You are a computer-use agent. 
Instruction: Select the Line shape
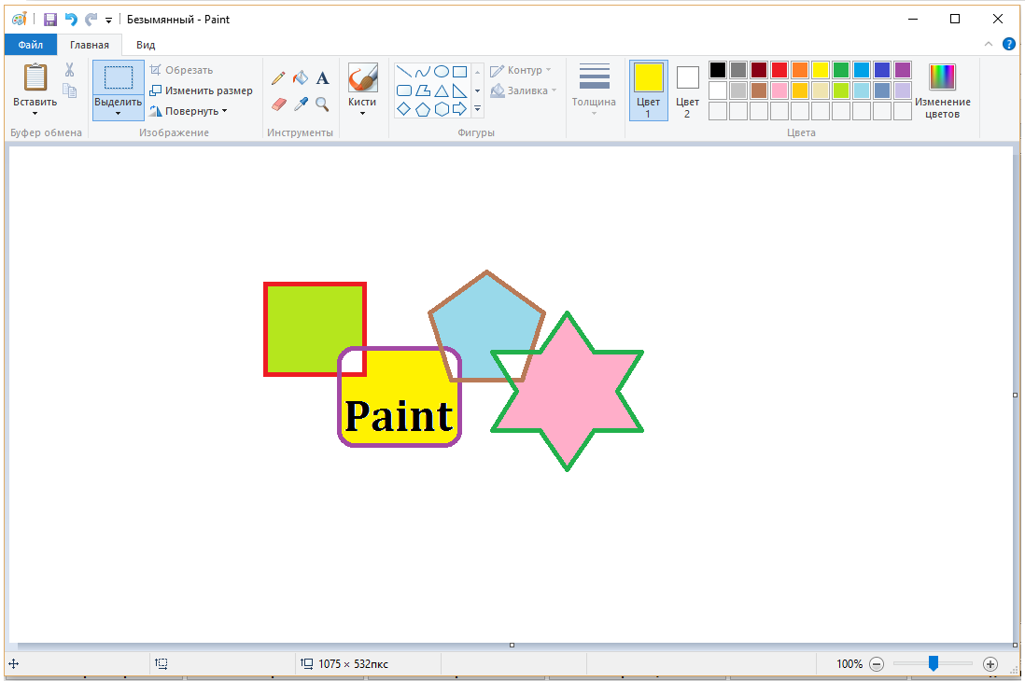pyautogui.click(x=404, y=72)
